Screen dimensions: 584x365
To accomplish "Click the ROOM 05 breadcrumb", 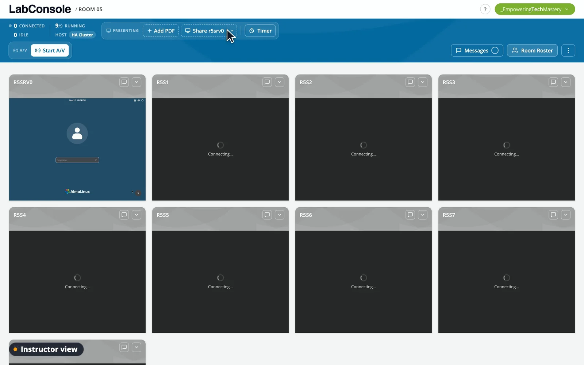I will [90, 9].
